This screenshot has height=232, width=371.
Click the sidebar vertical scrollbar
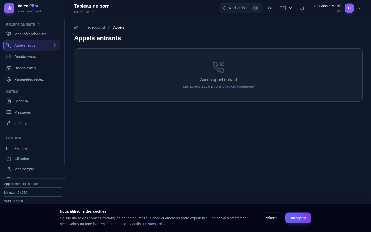click(64, 92)
